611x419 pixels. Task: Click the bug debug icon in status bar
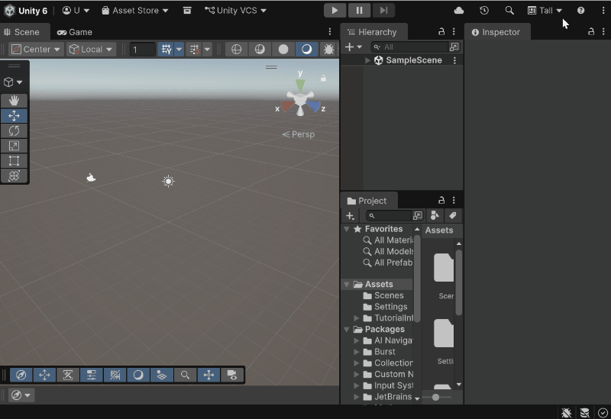coord(566,412)
